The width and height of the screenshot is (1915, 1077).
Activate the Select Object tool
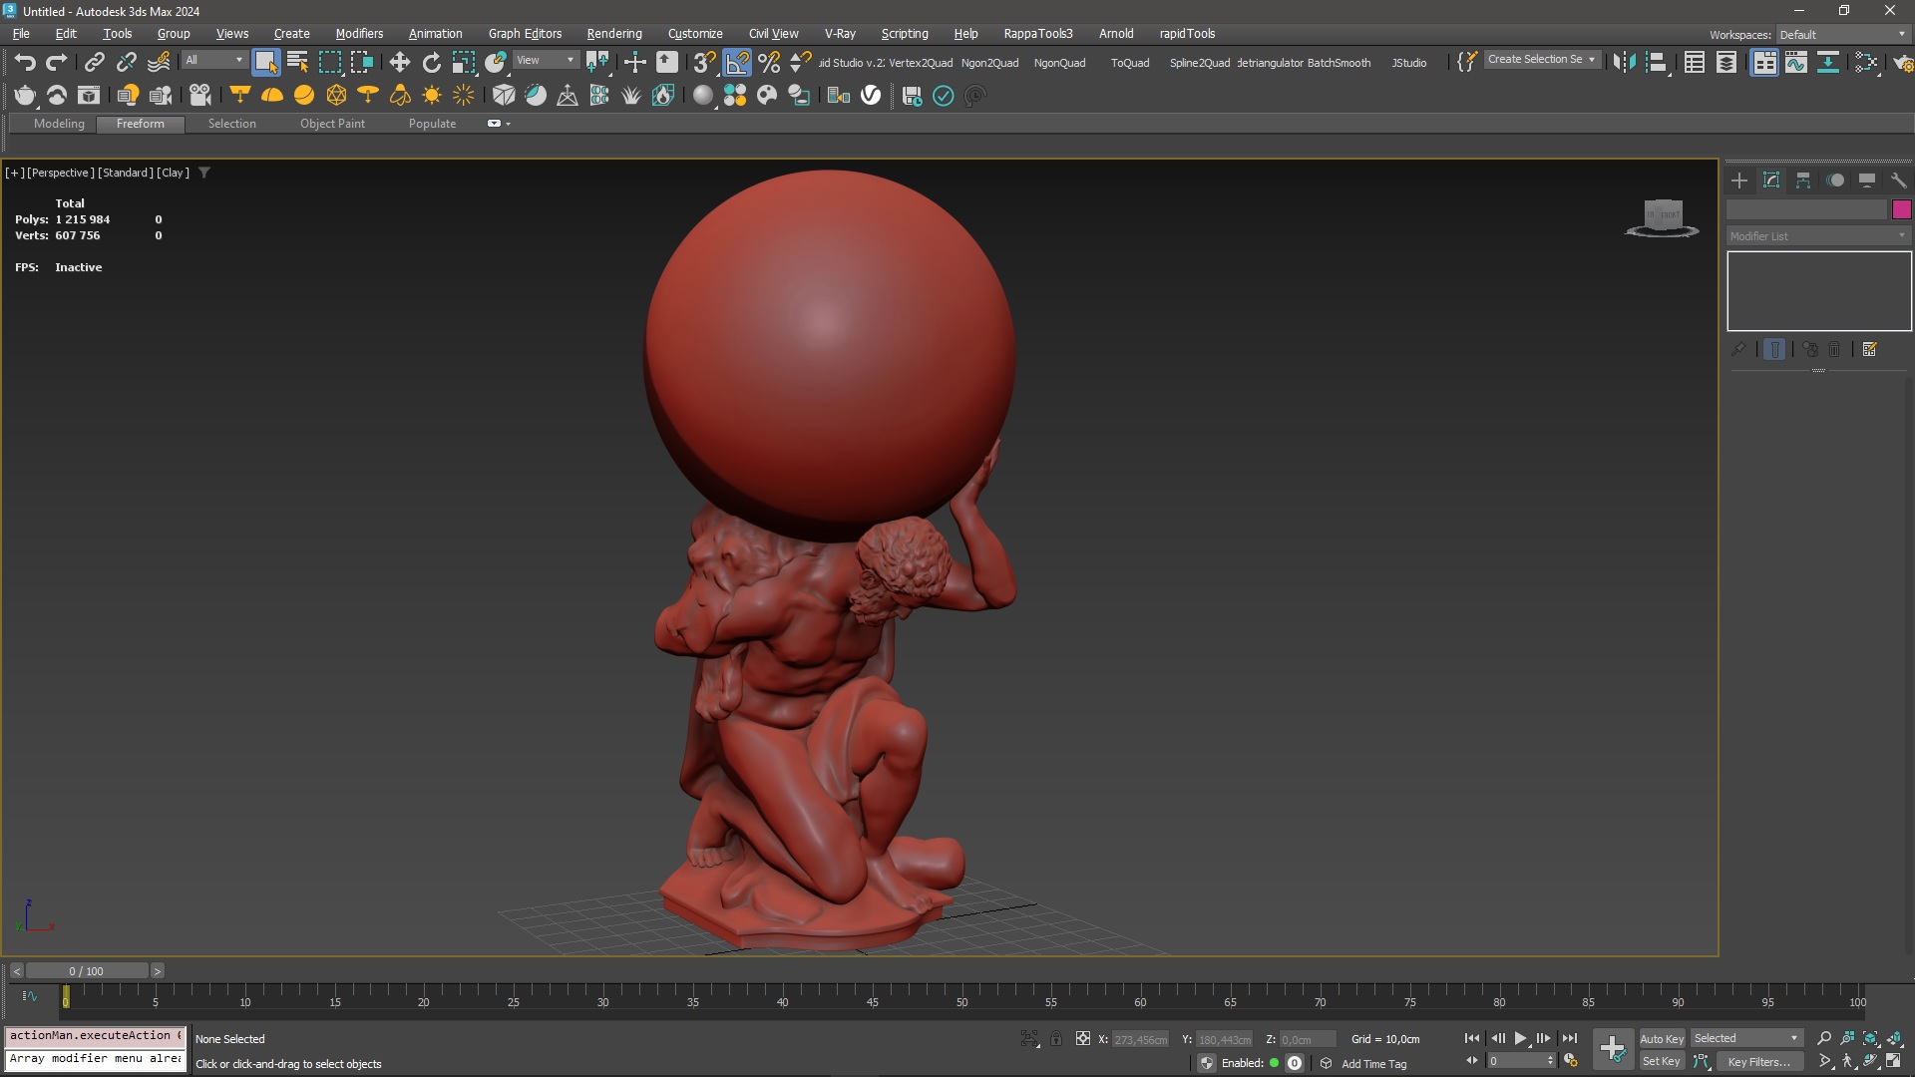[x=265, y=62]
